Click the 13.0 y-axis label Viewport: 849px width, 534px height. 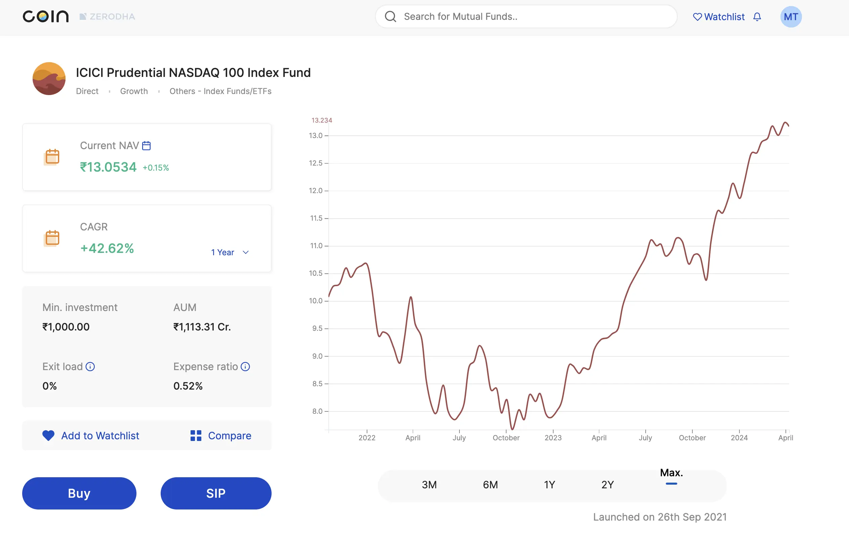(x=316, y=136)
